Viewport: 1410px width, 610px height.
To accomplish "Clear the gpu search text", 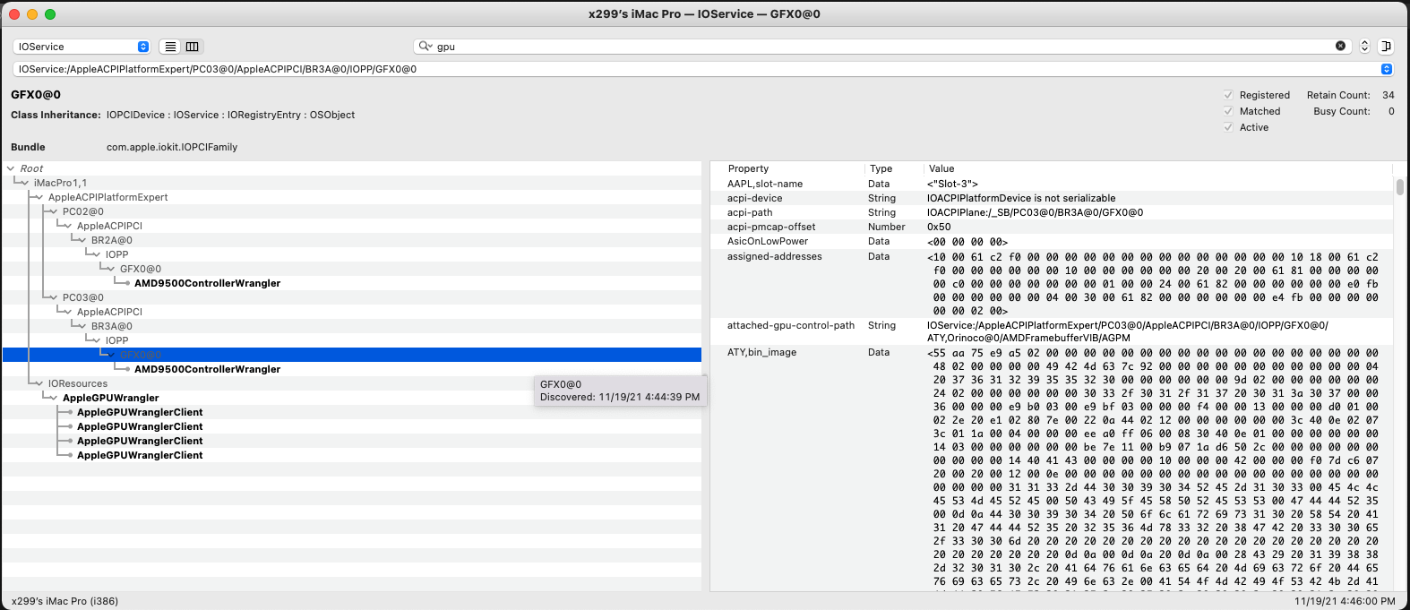I will pyautogui.click(x=1340, y=46).
